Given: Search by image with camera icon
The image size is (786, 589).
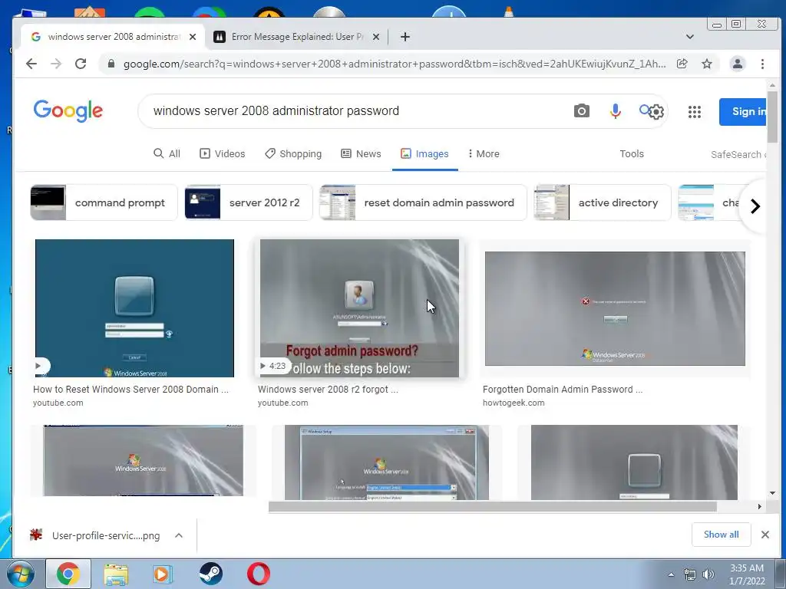Looking at the screenshot, I should coord(582,110).
